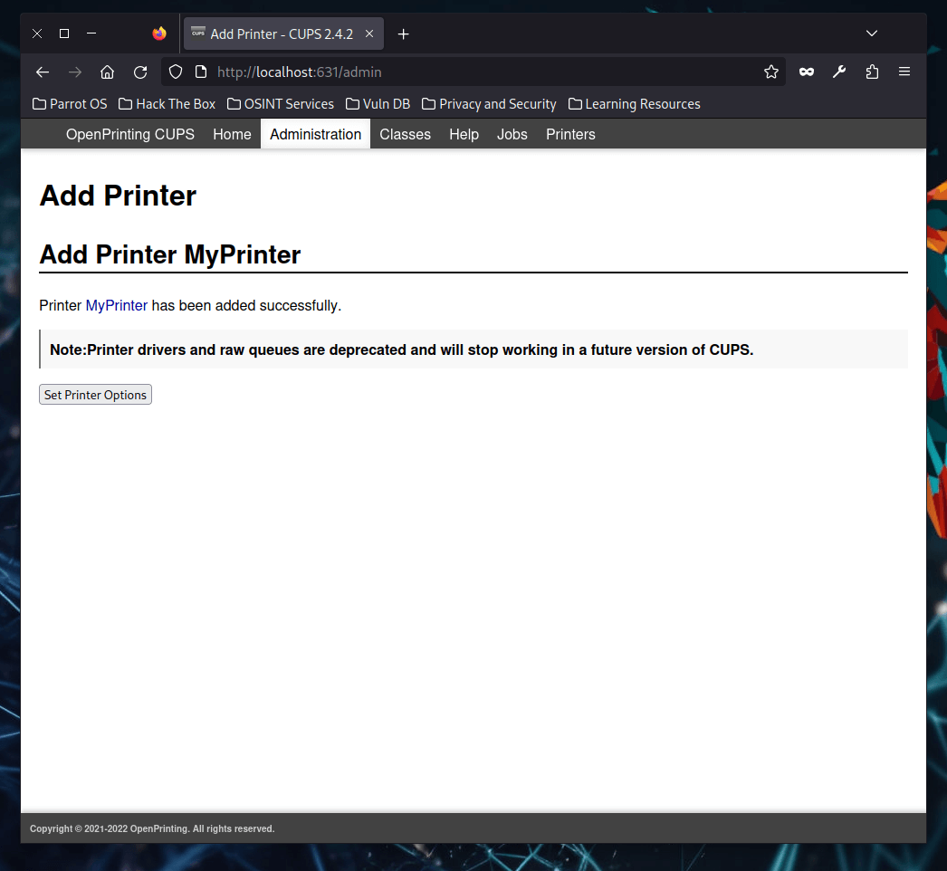The height and width of the screenshot is (871, 947).
Task: Open the Learning Resources bookmarks folder
Action: pyautogui.click(x=634, y=103)
